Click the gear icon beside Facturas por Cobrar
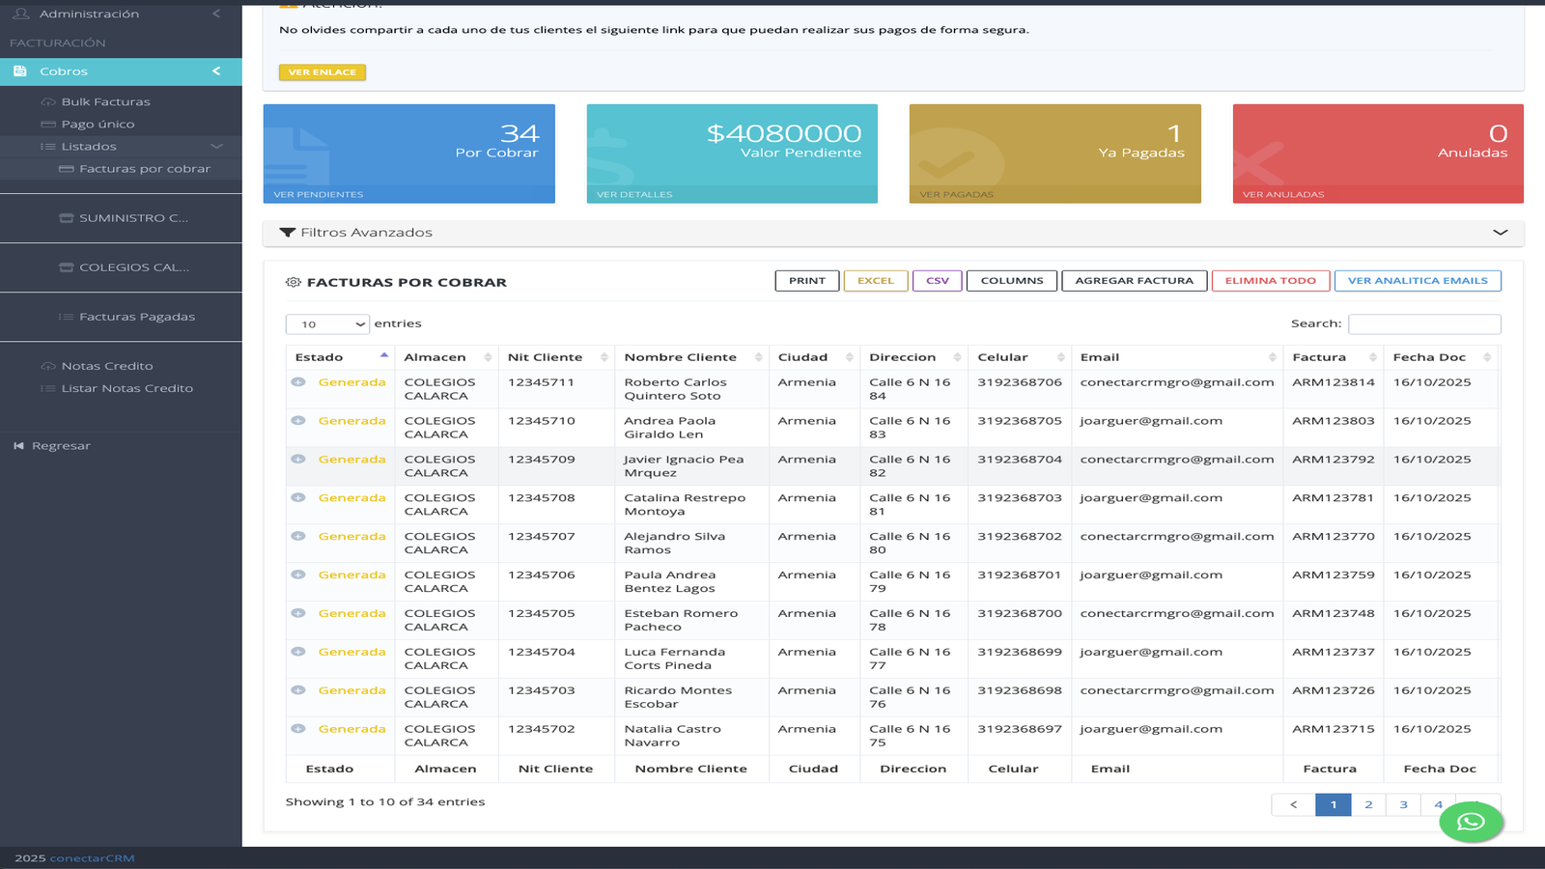Screen dimensions: 1545x869 (293, 283)
